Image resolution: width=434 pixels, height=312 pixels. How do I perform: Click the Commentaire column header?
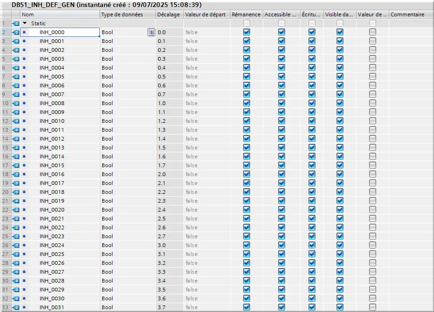[411, 14]
